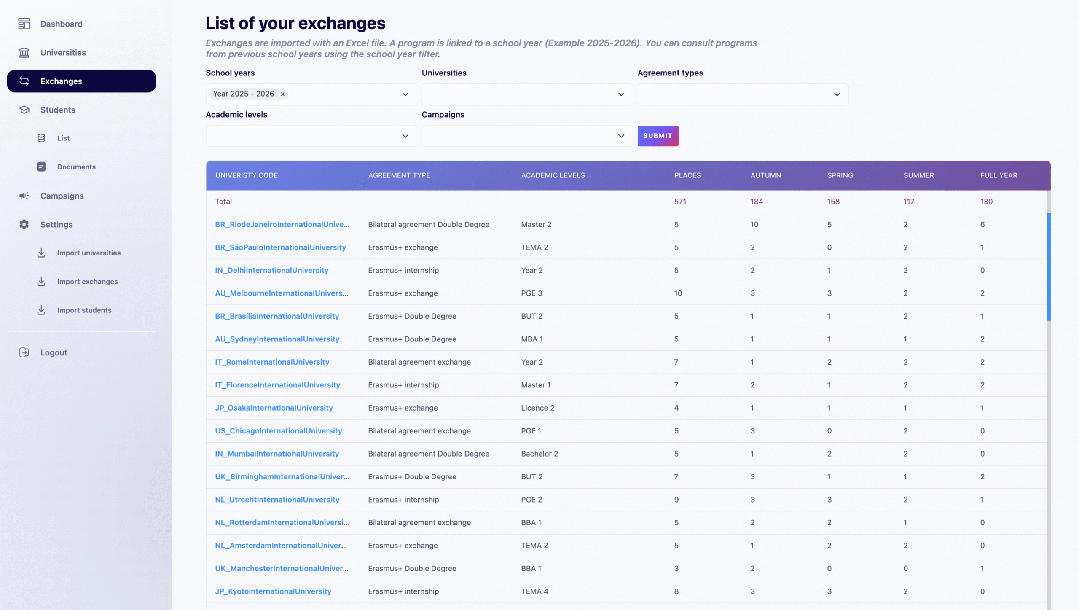The height and width of the screenshot is (610, 1079).
Task: Remove the Year 2025 - 2026 filter tag
Action: (283, 94)
